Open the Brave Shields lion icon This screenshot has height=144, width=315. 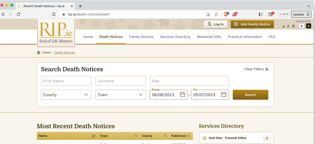(226, 14)
